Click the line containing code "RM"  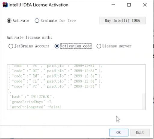55,76
